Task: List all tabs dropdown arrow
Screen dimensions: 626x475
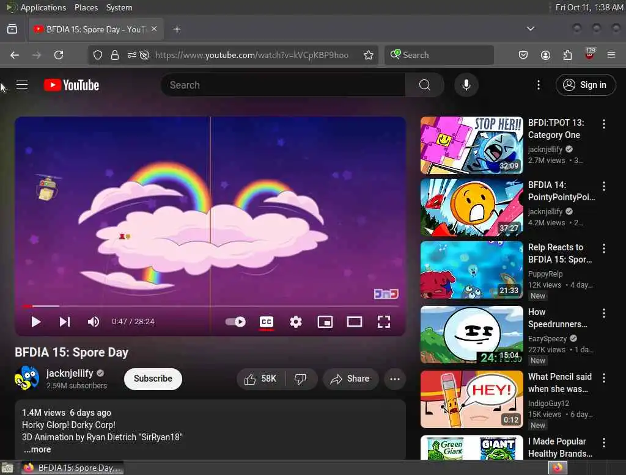Action: click(530, 29)
